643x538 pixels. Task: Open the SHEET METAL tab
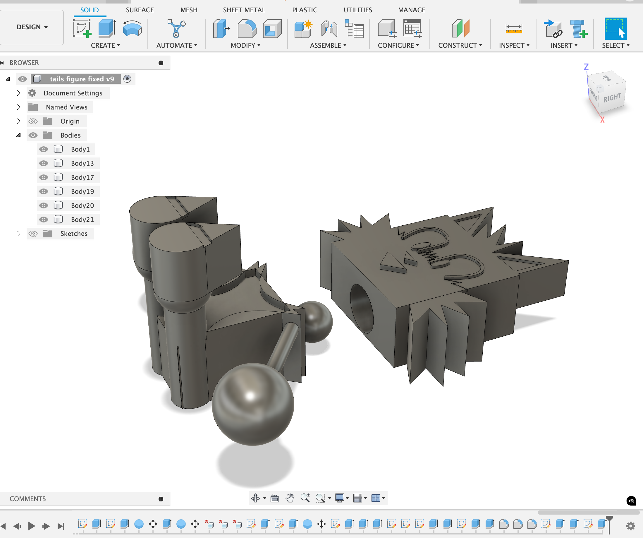pos(244,10)
